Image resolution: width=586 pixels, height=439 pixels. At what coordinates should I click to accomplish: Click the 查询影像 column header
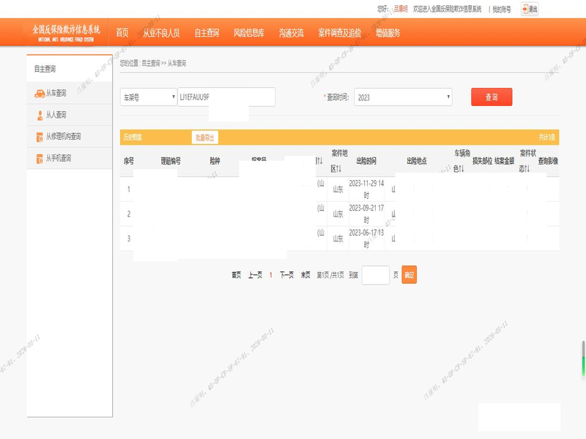[548, 161]
